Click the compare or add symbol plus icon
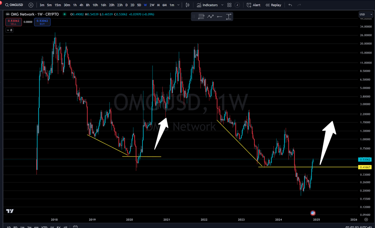The height and width of the screenshot is (228, 375). pyautogui.click(x=31, y=5)
